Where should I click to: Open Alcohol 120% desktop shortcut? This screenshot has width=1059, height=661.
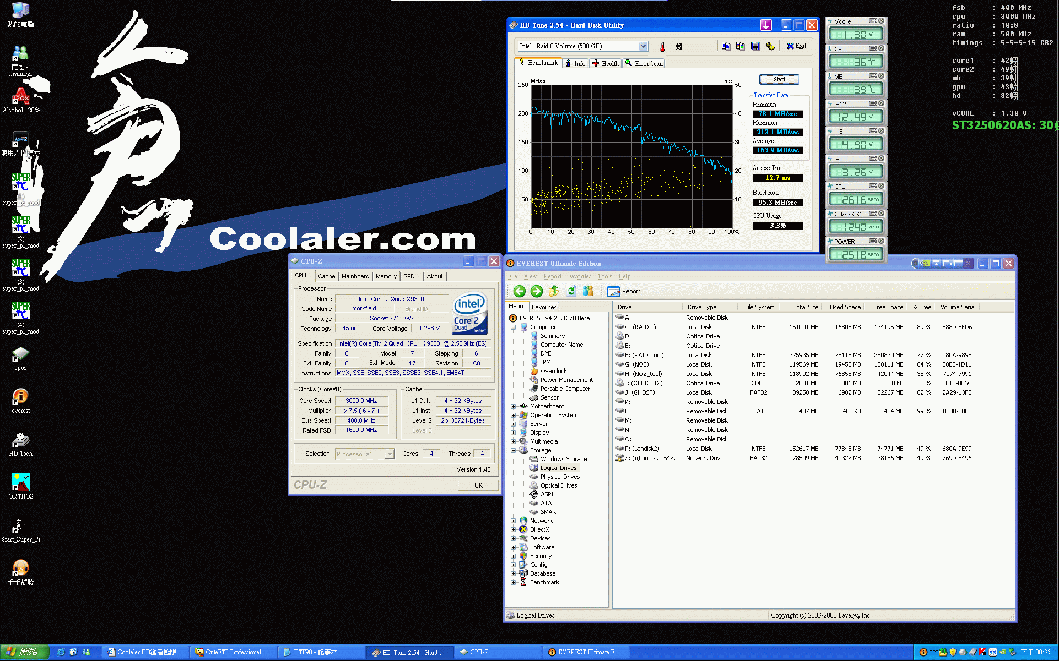pyautogui.click(x=21, y=100)
